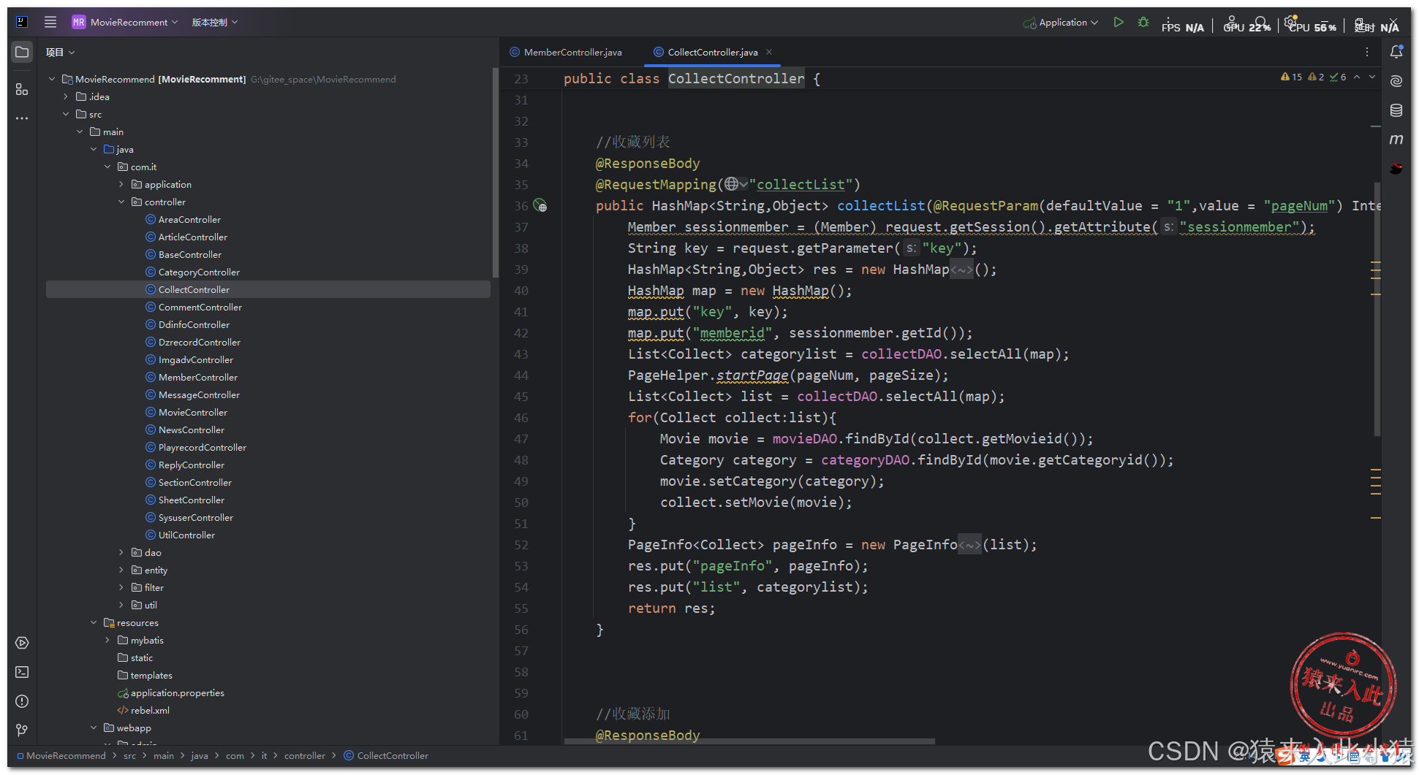Click the src breadcrumb
The width and height of the screenshot is (1419, 775).
click(129, 756)
